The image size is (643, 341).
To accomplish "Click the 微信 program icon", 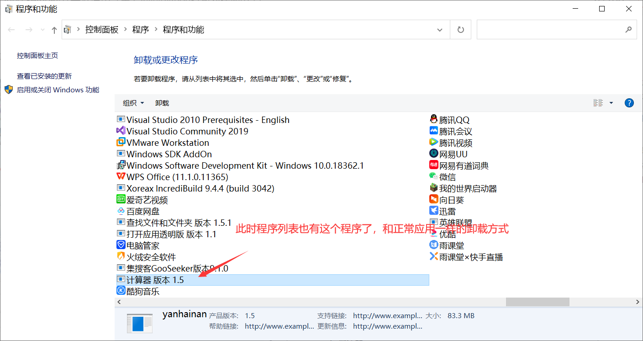I will [434, 177].
